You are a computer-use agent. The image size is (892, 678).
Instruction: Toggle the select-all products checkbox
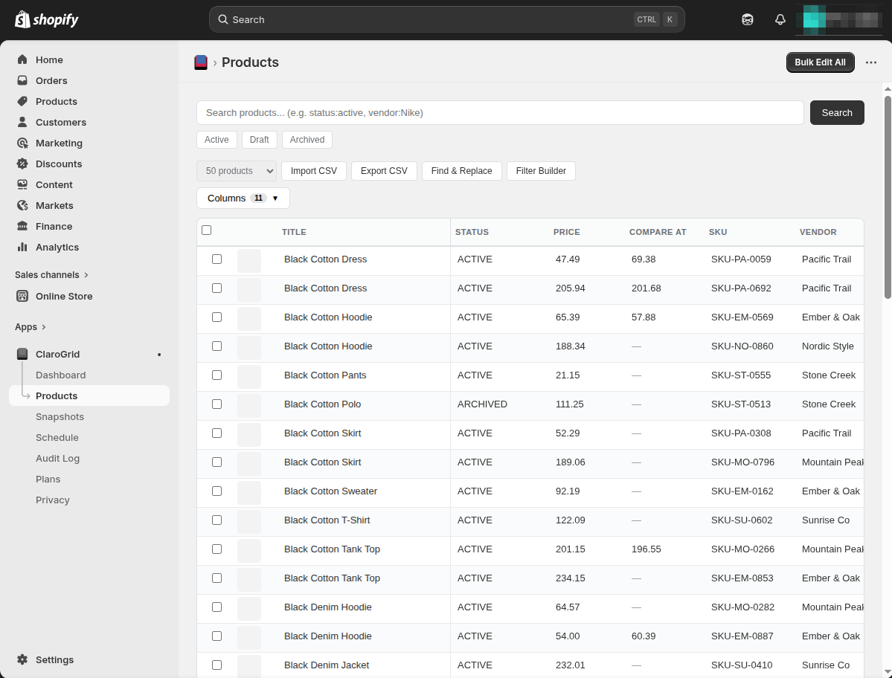pos(206,230)
